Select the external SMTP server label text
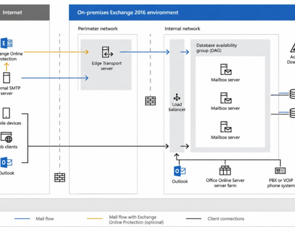 click(x=10, y=91)
